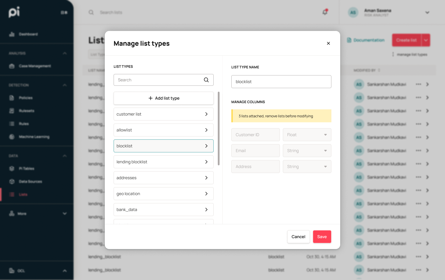Open Data Sources in sidebar
The height and width of the screenshot is (280, 445).
pyautogui.click(x=30, y=182)
